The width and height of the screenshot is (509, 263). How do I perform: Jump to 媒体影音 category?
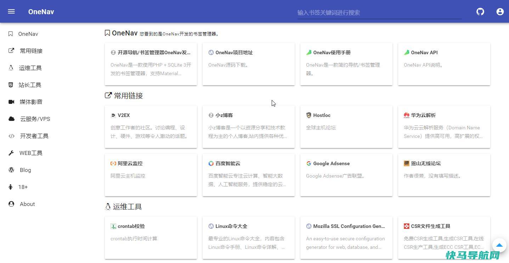(x=31, y=102)
